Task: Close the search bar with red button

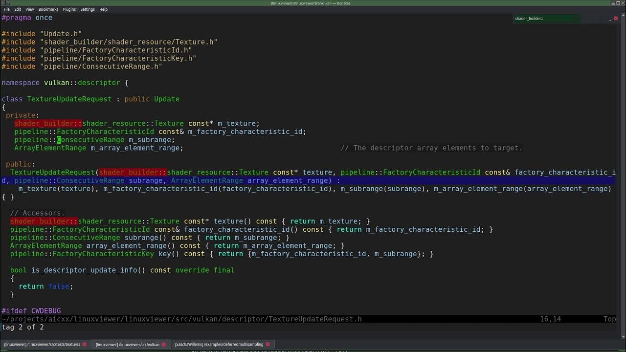Action: pyautogui.click(x=616, y=19)
